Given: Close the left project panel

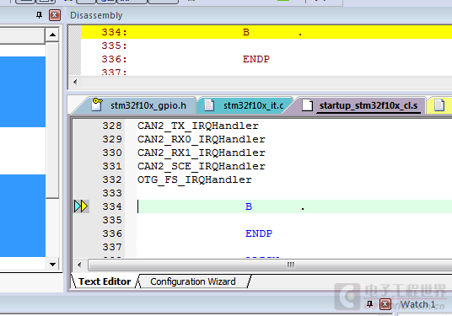Looking at the screenshot, I should (x=55, y=15).
